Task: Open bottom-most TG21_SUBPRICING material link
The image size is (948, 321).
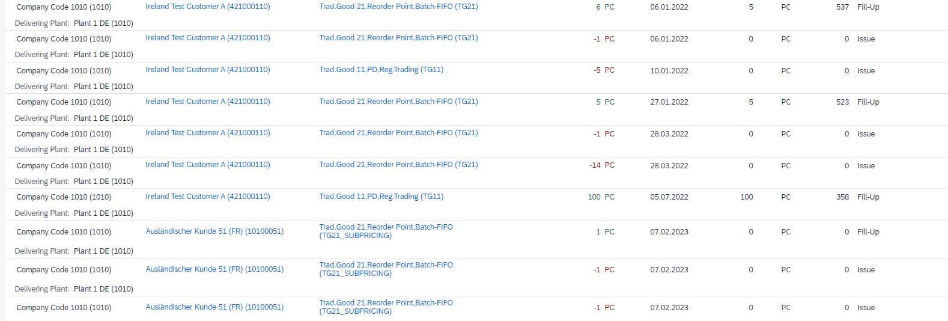Action: pos(386,307)
